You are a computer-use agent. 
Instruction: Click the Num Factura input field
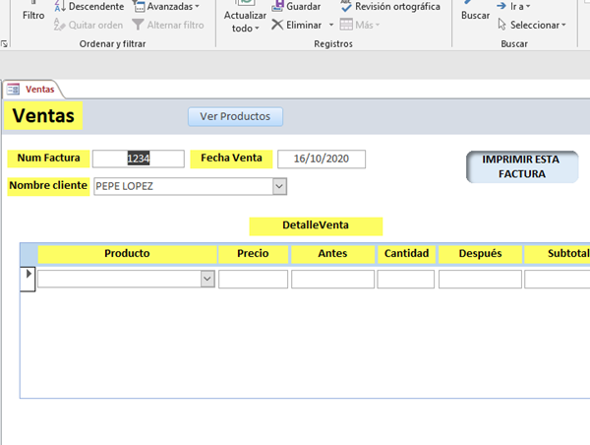[x=138, y=159]
